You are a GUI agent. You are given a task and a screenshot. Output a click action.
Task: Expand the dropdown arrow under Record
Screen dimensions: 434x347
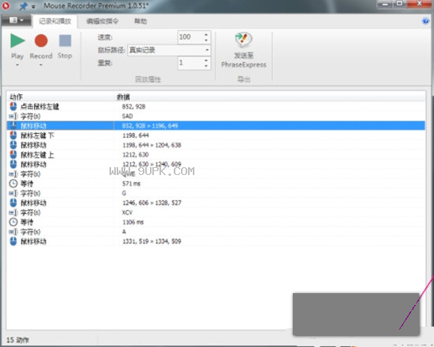pyautogui.click(x=40, y=65)
